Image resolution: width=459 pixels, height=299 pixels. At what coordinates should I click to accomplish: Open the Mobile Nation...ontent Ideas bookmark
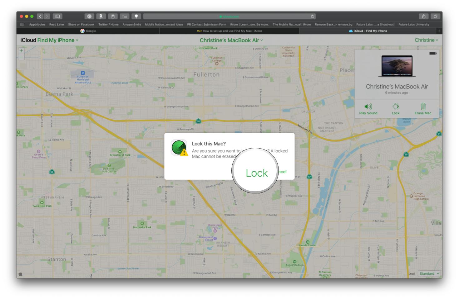pyautogui.click(x=164, y=24)
